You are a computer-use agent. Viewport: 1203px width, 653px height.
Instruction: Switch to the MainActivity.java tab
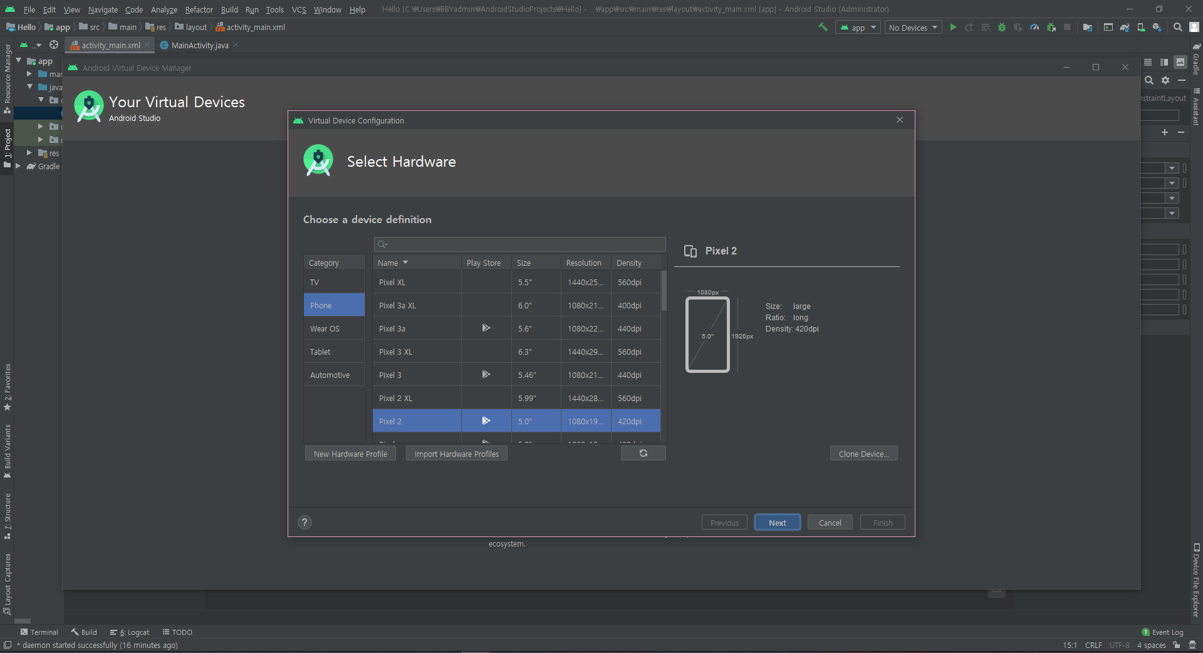pos(200,45)
